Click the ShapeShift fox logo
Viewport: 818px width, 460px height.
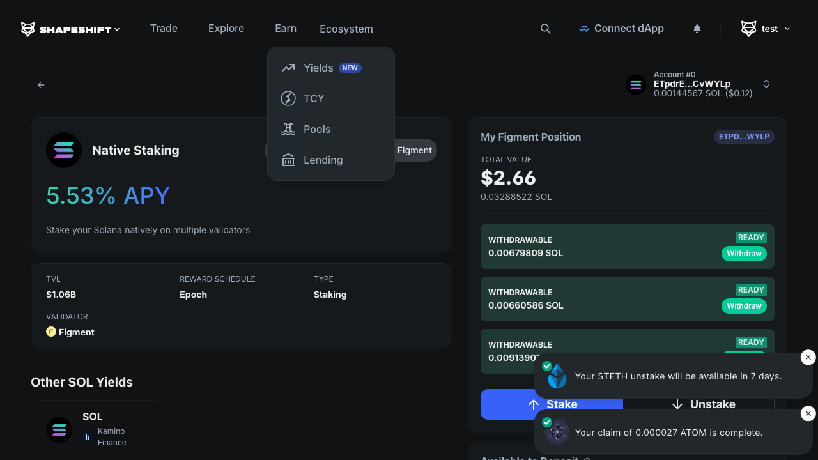(x=28, y=29)
